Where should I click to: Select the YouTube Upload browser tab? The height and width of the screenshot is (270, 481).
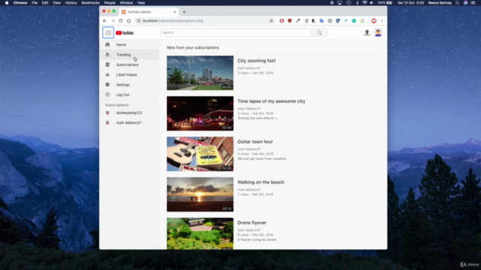point(149,12)
